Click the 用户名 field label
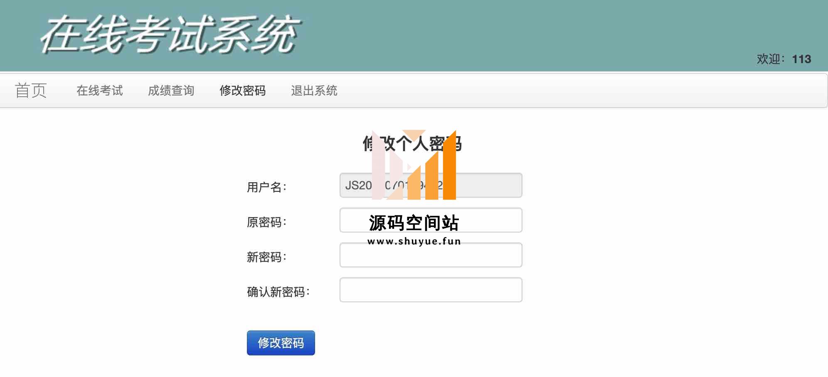Image resolution: width=828 pixels, height=377 pixels. (266, 187)
